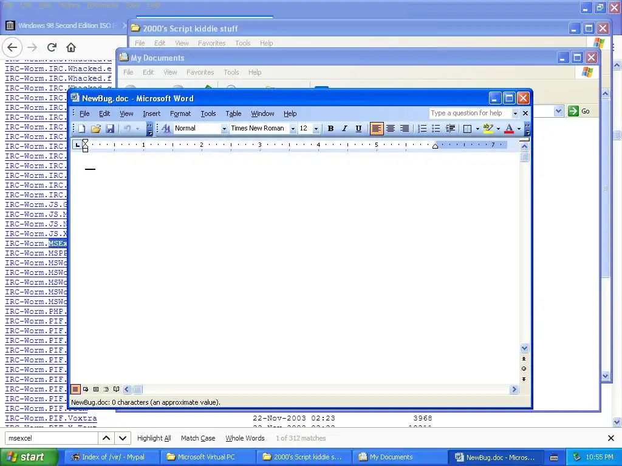This screenshot has height=466, width=622.
Task: Click the browser Back arrow button
Action: point(12,47)
